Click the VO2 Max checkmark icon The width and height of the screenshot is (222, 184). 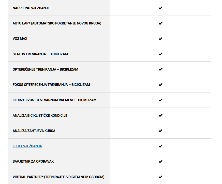tap(160, 38)
